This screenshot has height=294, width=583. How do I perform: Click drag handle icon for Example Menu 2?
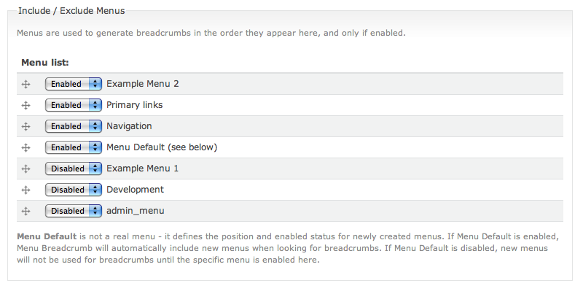tap(26, 85)
